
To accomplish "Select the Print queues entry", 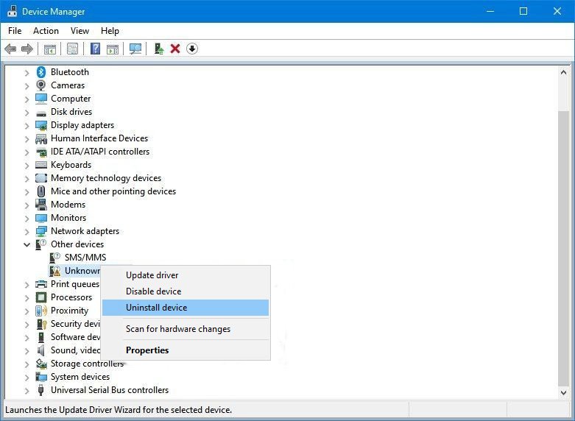I will pos(75,284).
